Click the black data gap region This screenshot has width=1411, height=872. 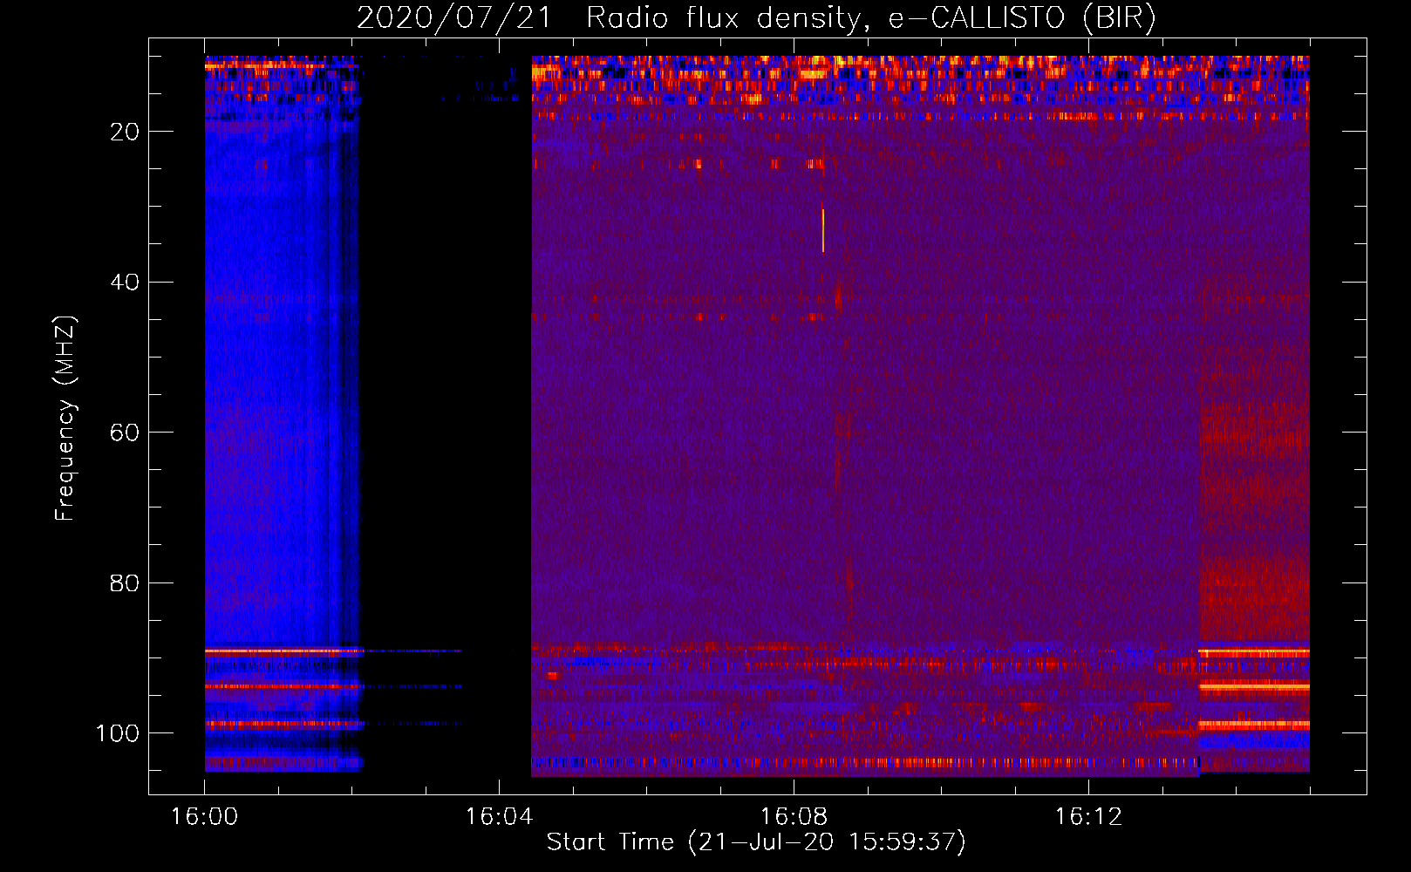click(446, 414)
